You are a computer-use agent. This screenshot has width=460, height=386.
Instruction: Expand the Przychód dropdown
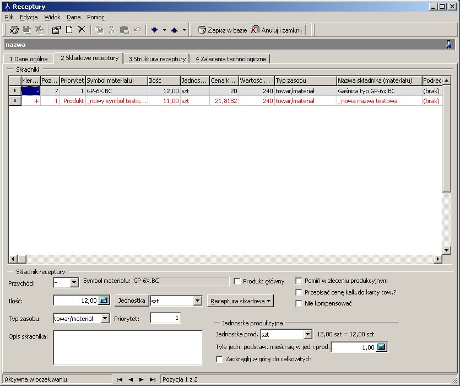[x=74, y=283]
